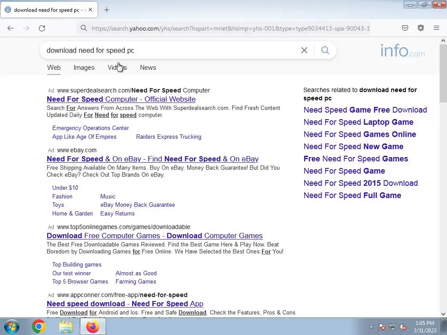Click the 'Under $10' eBay sublink
The image size is (447, 335).
click(65, 188)
